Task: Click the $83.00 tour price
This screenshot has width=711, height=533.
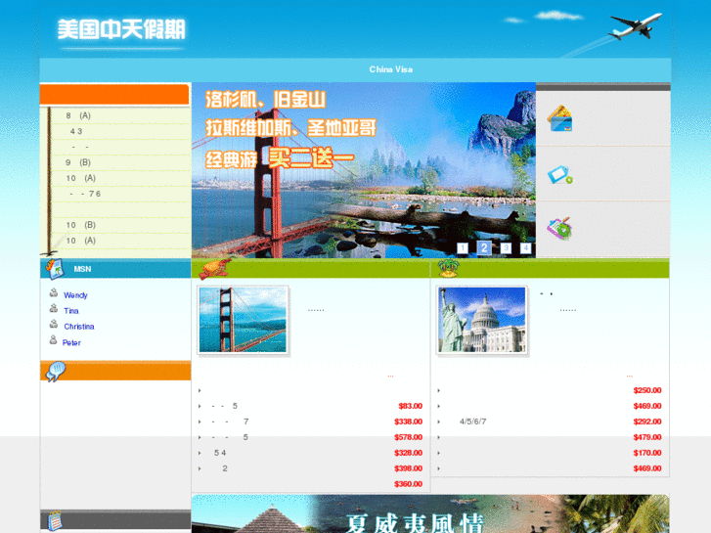Action: point(411,406)
